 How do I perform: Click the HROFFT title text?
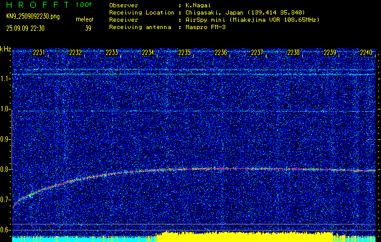[38, 5]
